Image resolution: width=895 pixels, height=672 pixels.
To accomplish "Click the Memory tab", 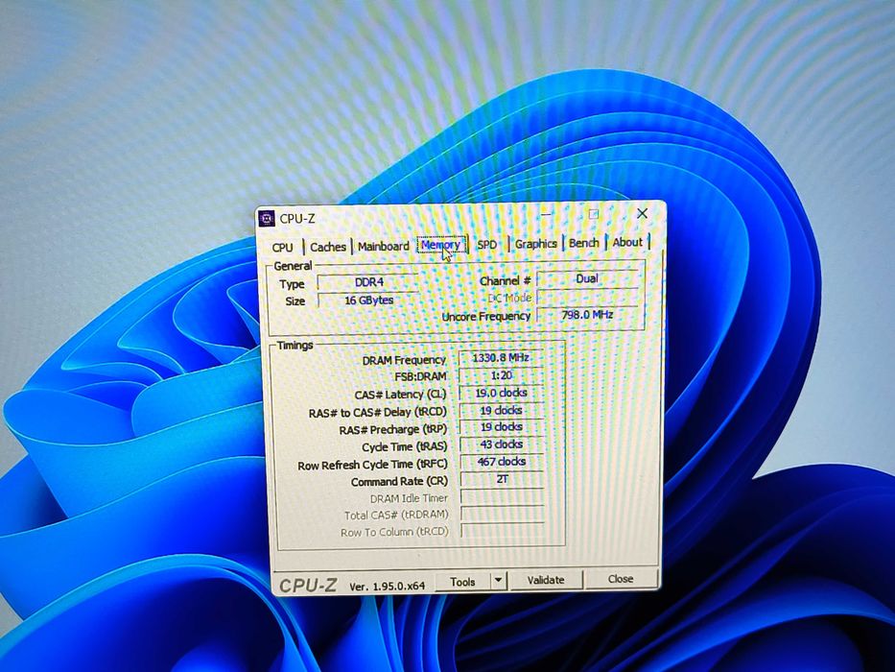I will [x=440, y=245].
